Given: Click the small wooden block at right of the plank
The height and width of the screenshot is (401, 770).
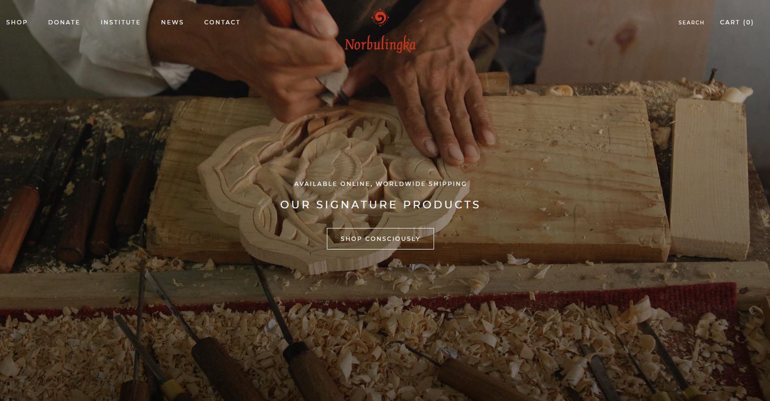Looking at the screenshot, I should pos(710,179).
